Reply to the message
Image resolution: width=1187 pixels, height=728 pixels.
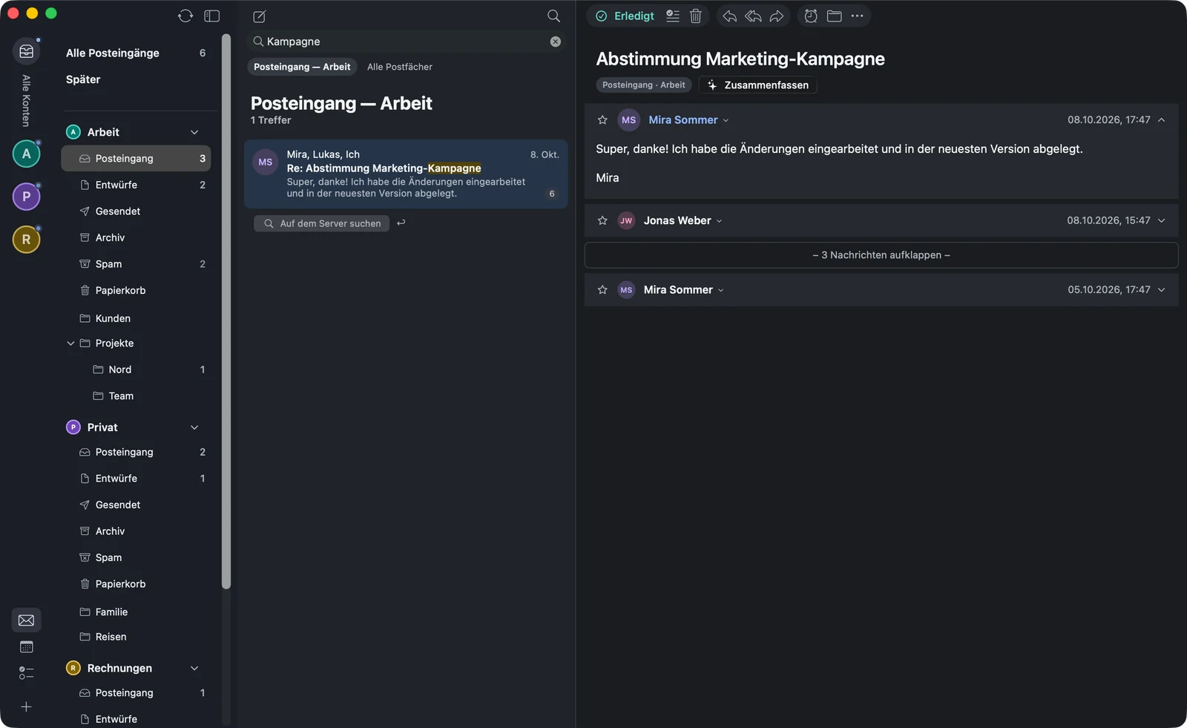729,16
